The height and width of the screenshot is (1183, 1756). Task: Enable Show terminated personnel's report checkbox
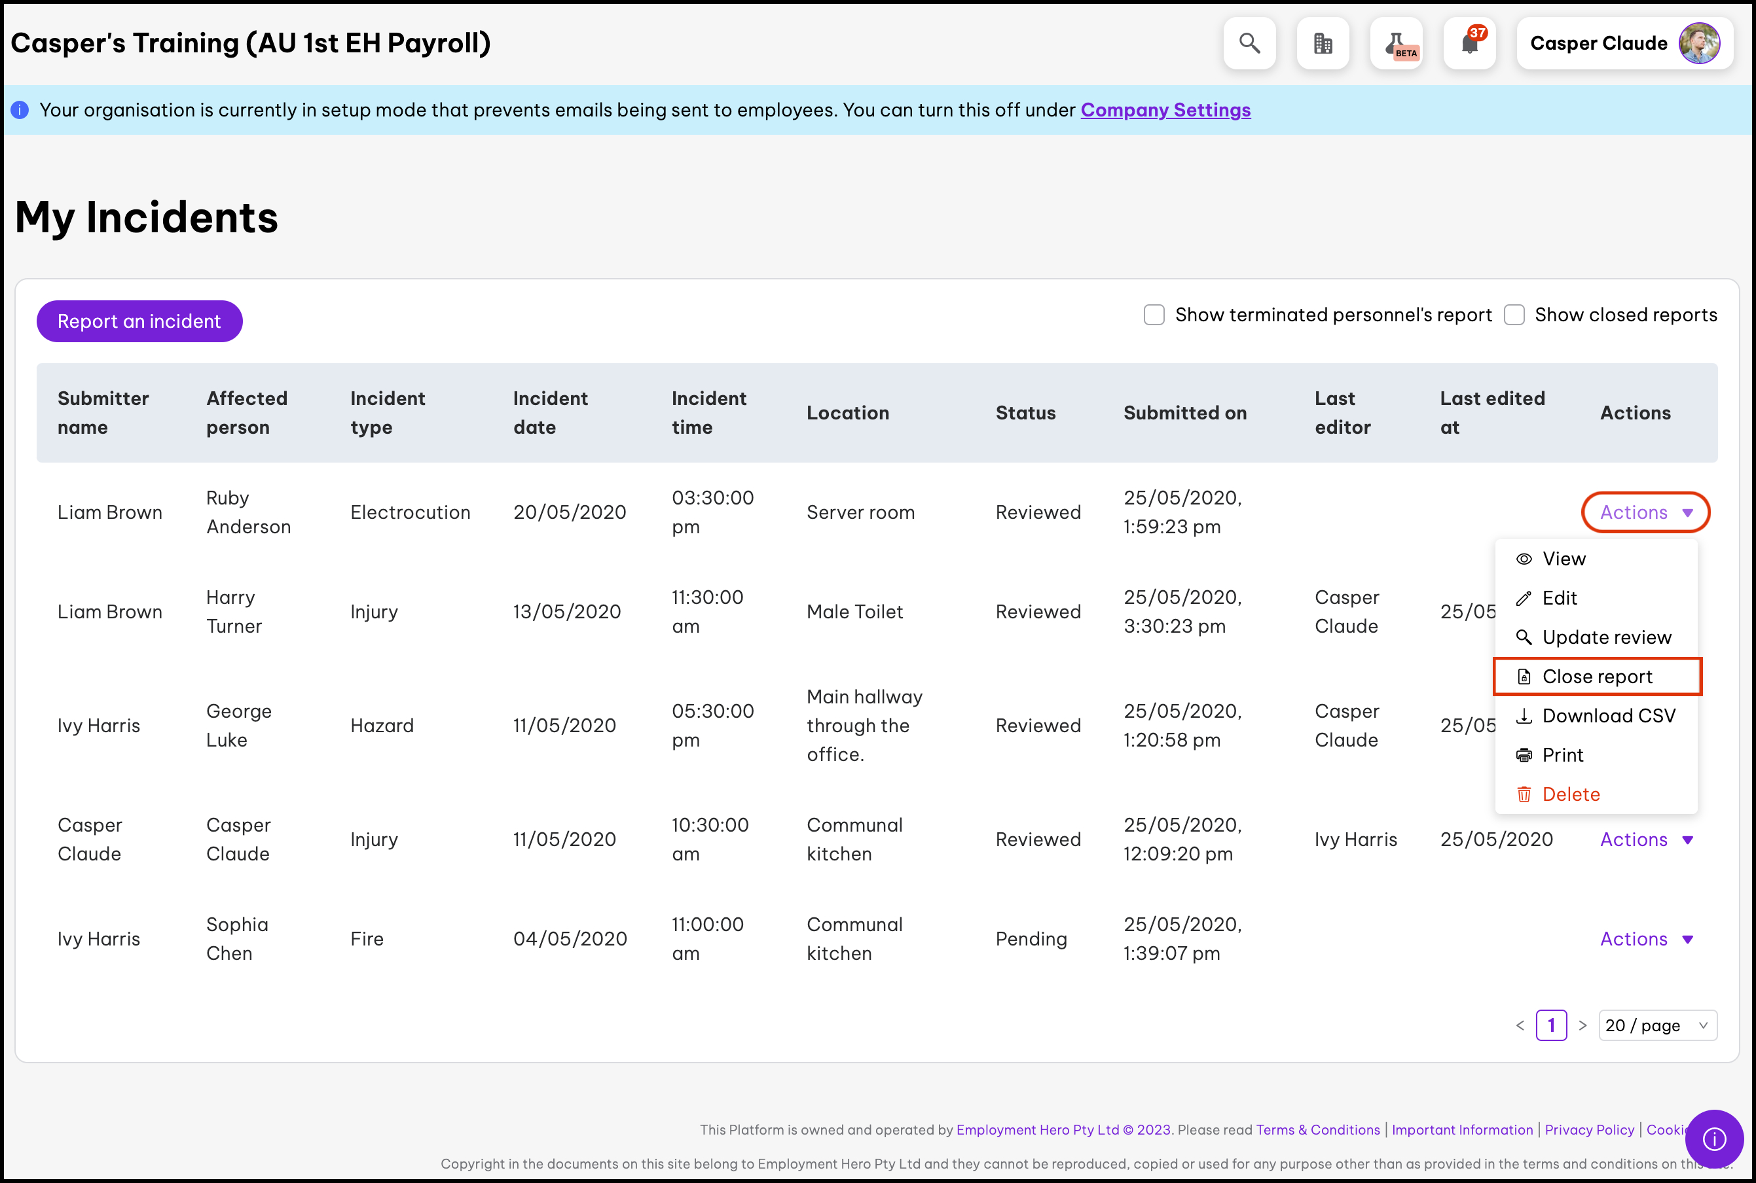coord(1154,315)
